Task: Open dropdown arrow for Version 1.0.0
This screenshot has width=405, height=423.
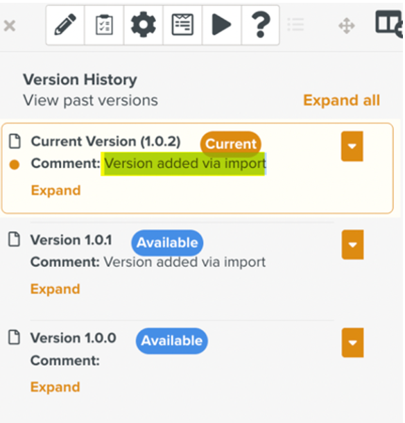Action: click(x=352, y=343)
